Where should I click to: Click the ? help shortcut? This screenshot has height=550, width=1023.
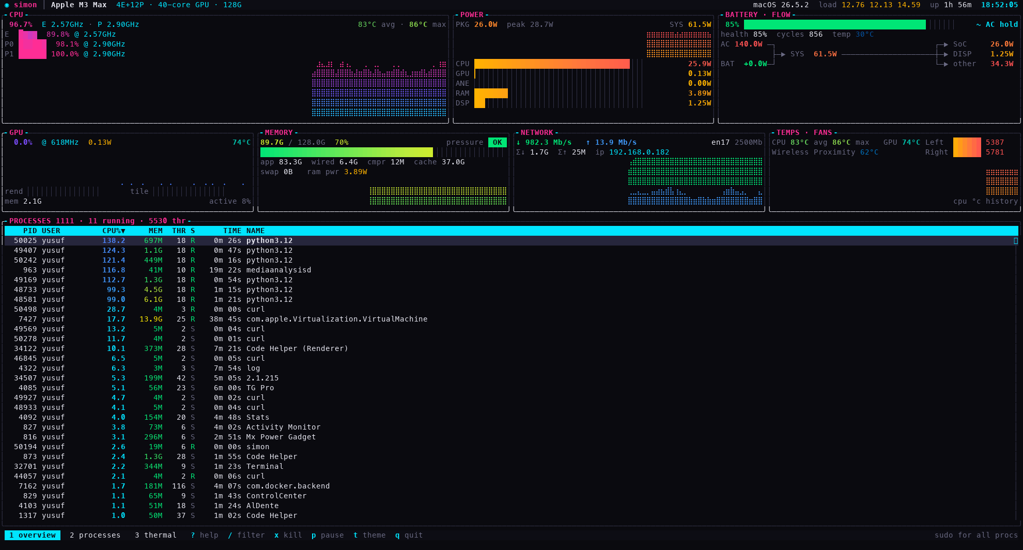205,535
